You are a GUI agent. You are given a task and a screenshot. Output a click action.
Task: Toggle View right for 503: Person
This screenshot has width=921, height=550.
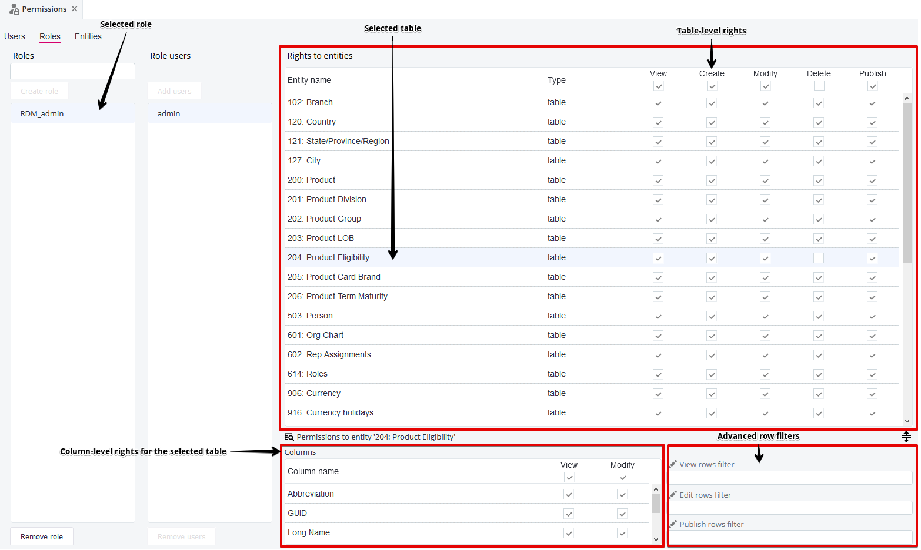pyautogui.click(x=658, y=316)
